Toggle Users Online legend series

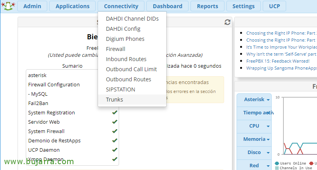click(x=290, y=163)
